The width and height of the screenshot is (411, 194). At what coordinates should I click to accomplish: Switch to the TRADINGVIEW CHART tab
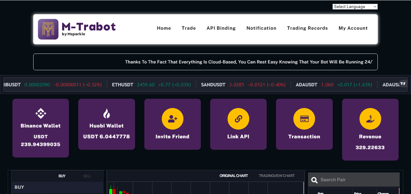(x=277, y=176)
